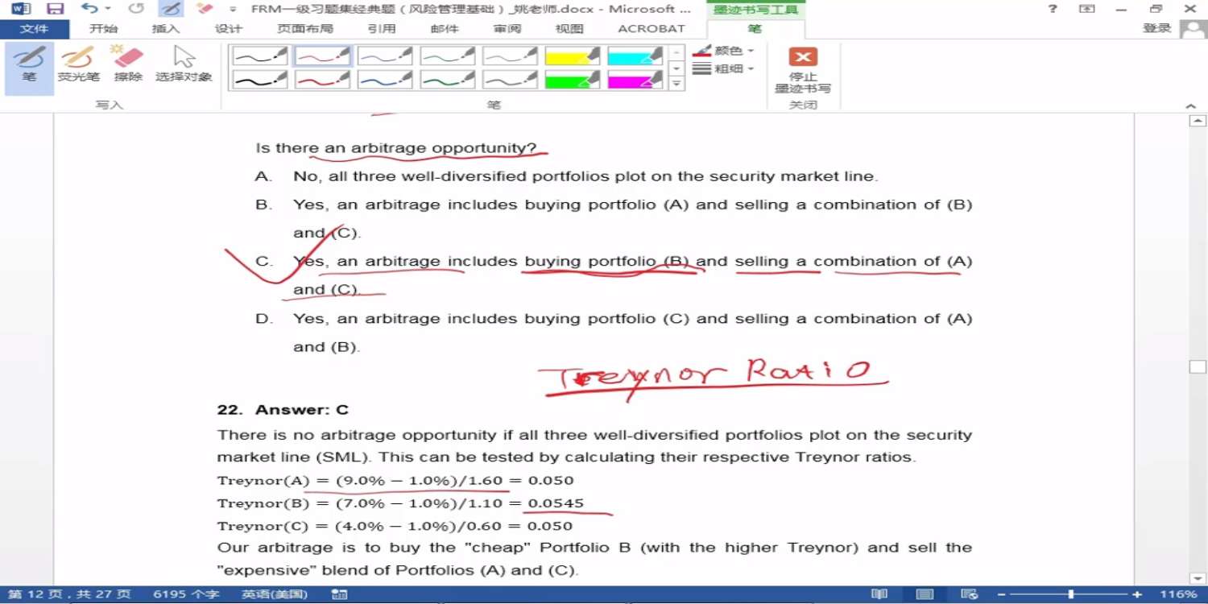The width and height of the screenshot is (1208, 604).
Task: Show next row of pen gallery
Action: click(x=677, y=68)
